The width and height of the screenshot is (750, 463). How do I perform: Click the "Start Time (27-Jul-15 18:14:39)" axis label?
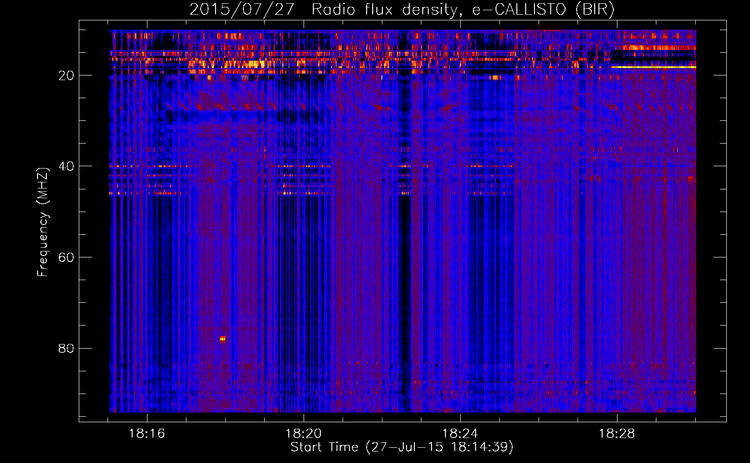(x=402, y=447)
